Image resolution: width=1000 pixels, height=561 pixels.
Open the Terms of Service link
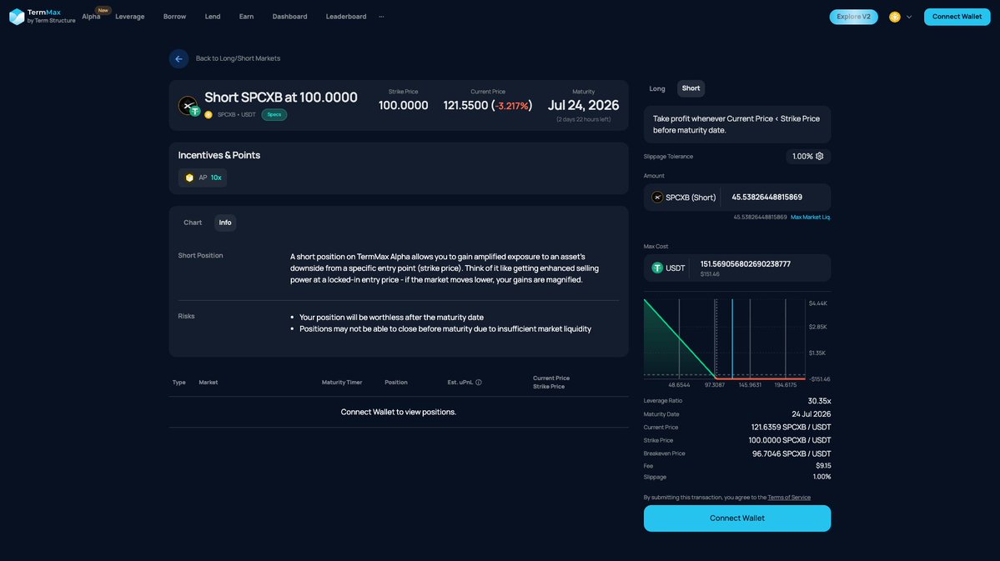789,498
